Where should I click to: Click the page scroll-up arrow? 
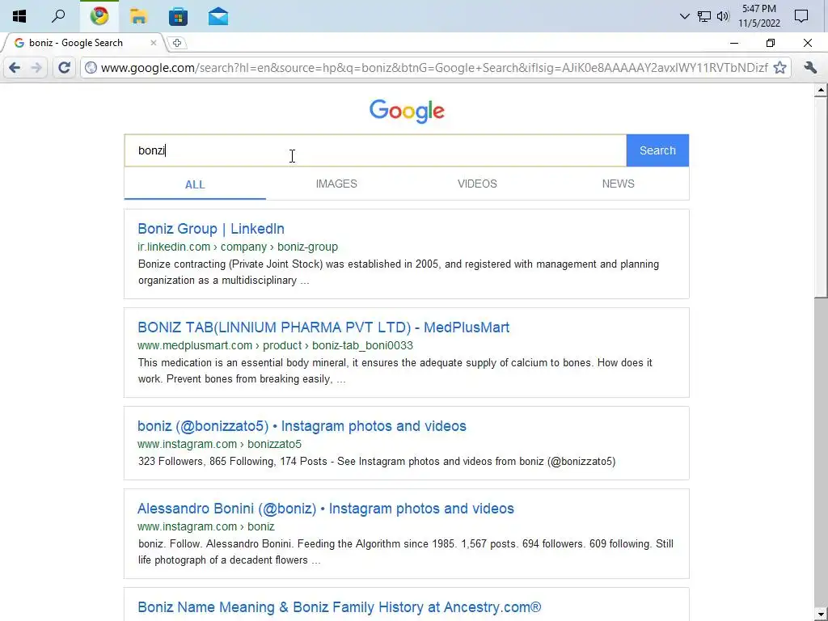pyautogui.click(x=821, y=91)
